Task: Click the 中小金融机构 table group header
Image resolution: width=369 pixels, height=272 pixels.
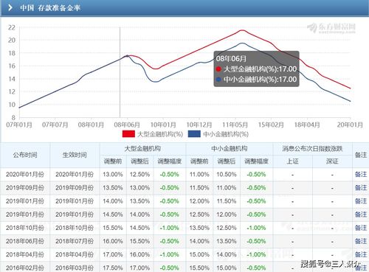Action: click(230, 148)
